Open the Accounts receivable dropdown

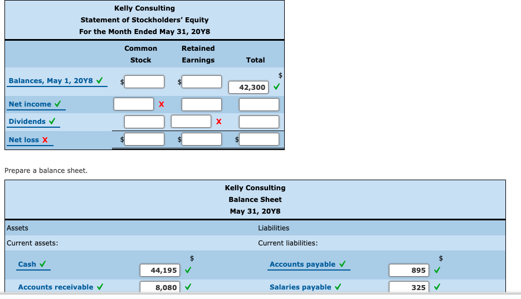pyautogui.click(x=56, y=287)
